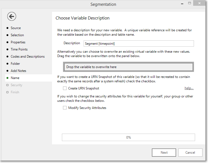Click the 0% progress bar
Viewport: 208px width, 163px height.
[x=128, y=137]
